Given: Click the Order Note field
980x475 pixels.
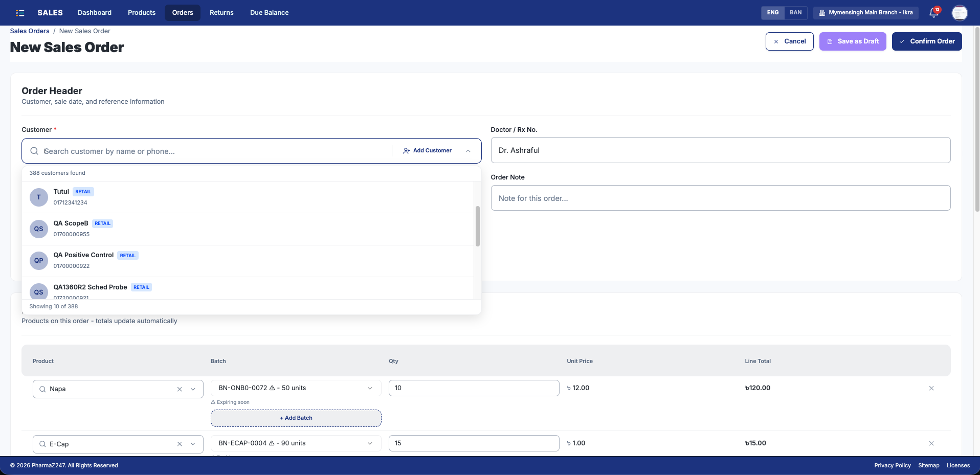Looking at the screenshot, I should click(721, 198).
